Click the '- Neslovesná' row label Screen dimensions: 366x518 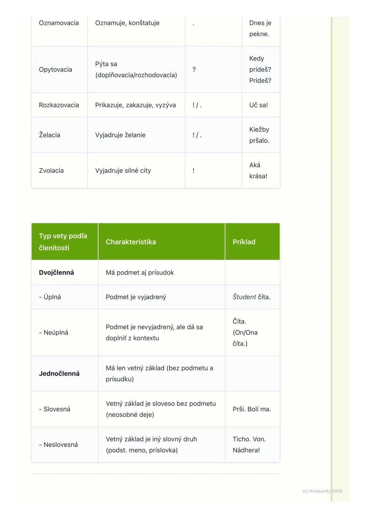[x=58, y=445]
